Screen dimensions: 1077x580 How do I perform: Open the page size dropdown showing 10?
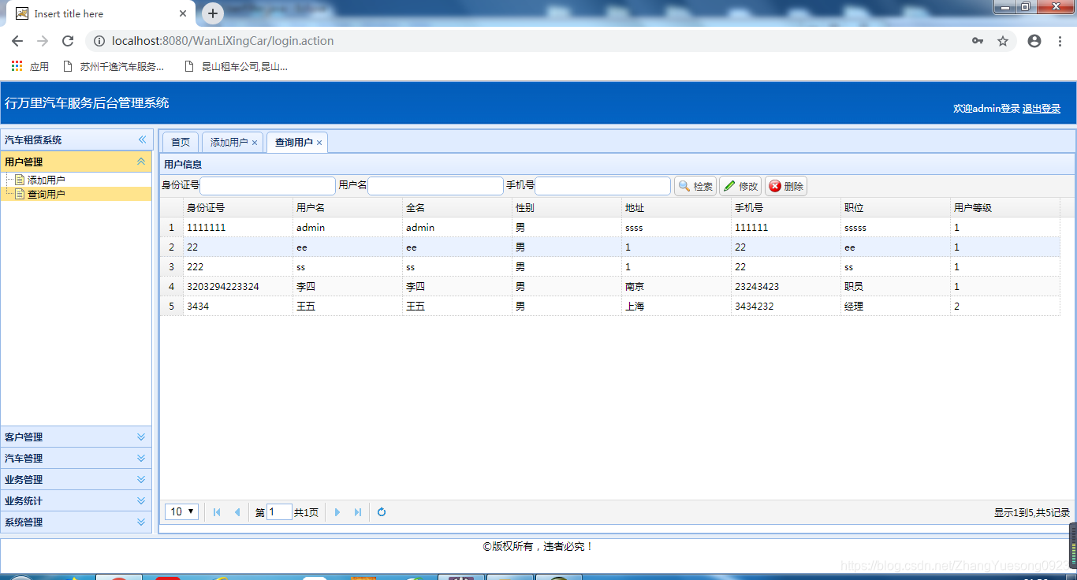tap(181, 512)
